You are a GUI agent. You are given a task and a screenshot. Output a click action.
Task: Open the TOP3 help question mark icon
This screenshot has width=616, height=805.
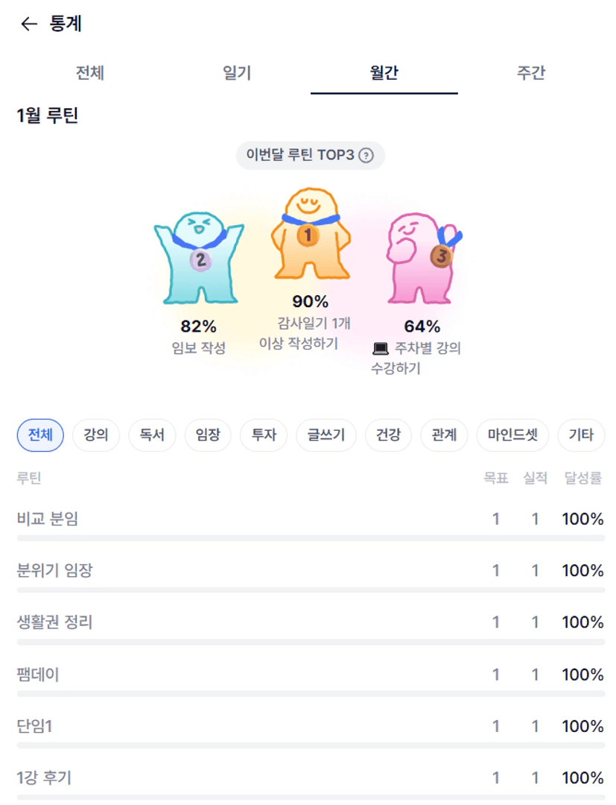click(x=366, y=156)
